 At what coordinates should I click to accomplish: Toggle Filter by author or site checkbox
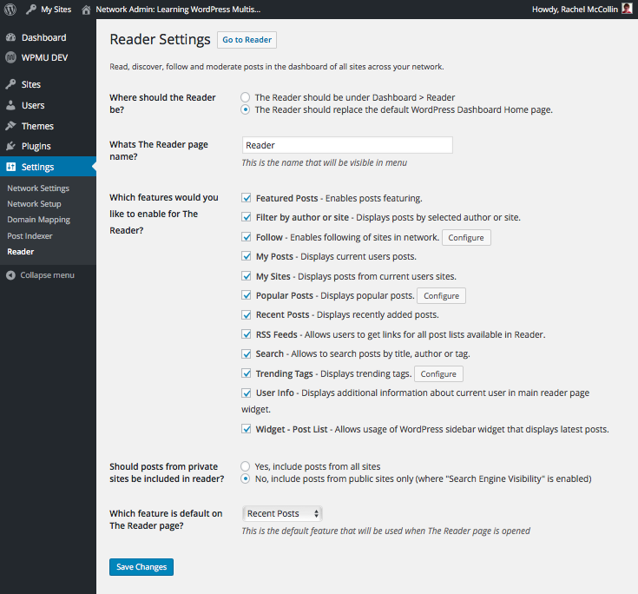coord(247,217)
